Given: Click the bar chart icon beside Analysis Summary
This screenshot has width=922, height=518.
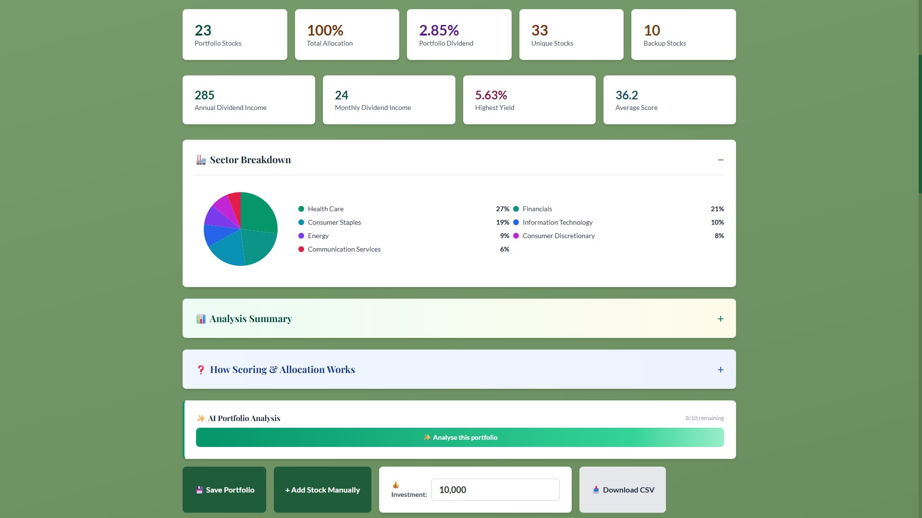Looking at the screenshot, I should pos(201,318).
